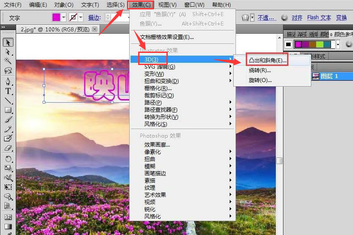
Task: Open the harmony rules dropdown in Color Guide
Action: [x=338, y=44]
